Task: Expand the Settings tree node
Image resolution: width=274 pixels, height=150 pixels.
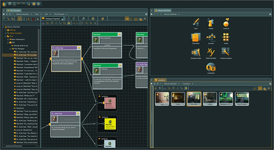Action: pyautogui.click(x=5, y=30)
